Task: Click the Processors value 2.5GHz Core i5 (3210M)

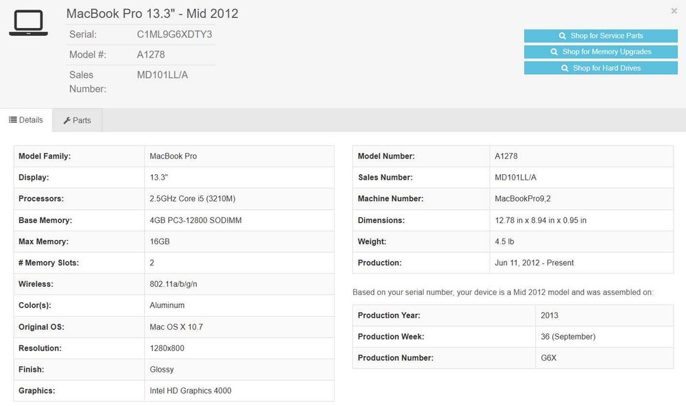Action: 193,199
